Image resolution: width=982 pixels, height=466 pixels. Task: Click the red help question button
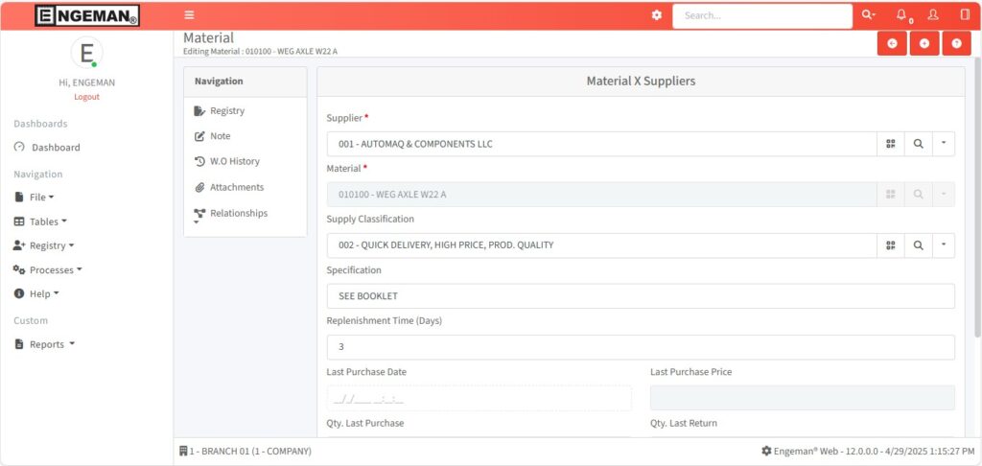(x=956, y=43)
